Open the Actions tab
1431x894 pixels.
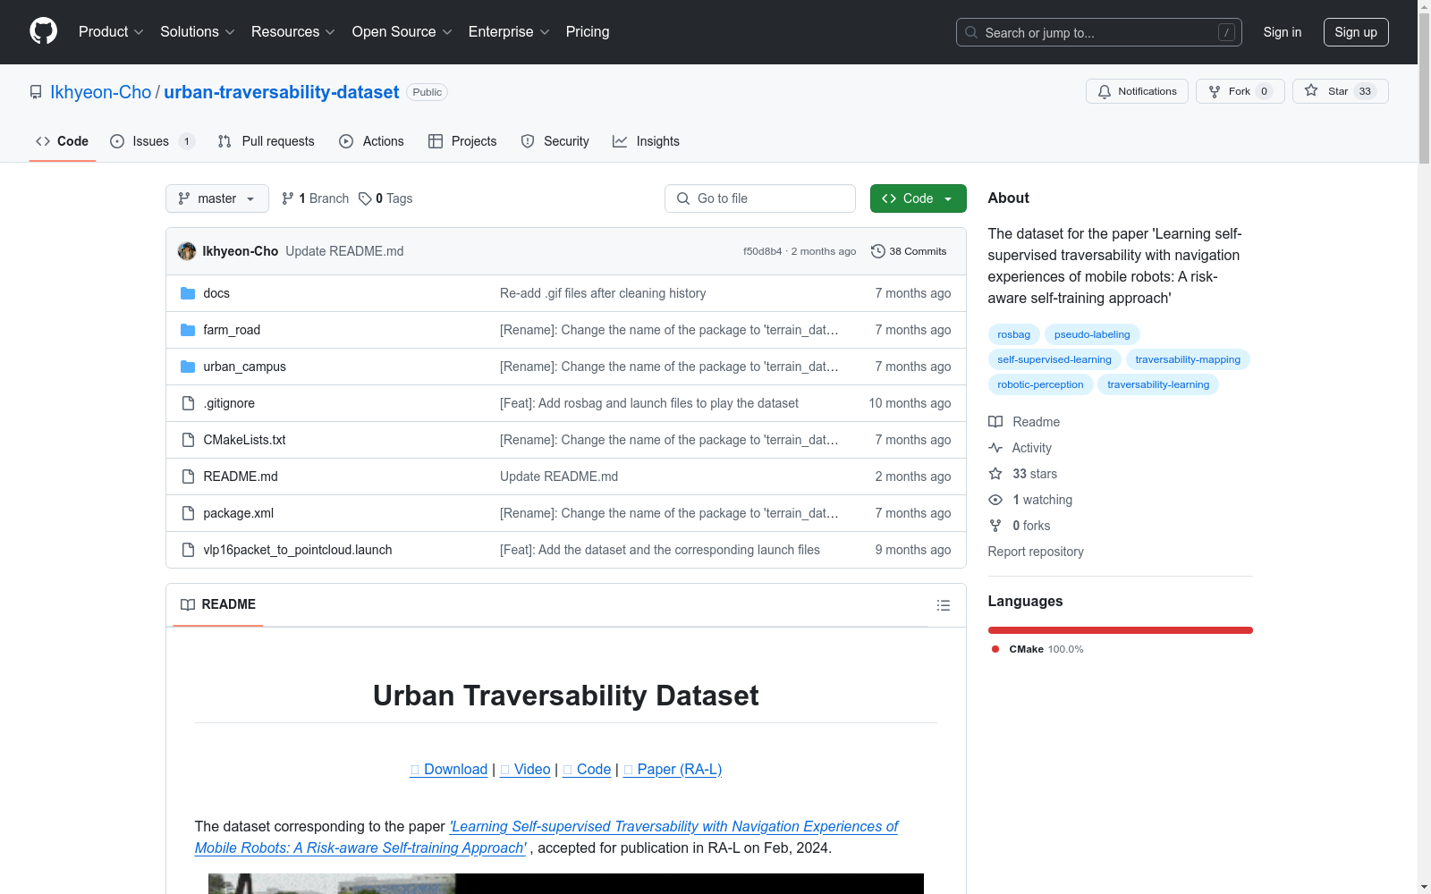(x=372, y=141)
